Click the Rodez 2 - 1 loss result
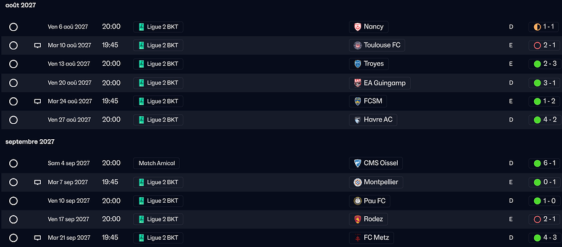The image size is (562, 247). [543, 219]
